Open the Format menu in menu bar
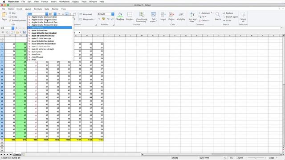Image resolution: width=285 pixels, height=160 pixels. [x=45, y=2]
